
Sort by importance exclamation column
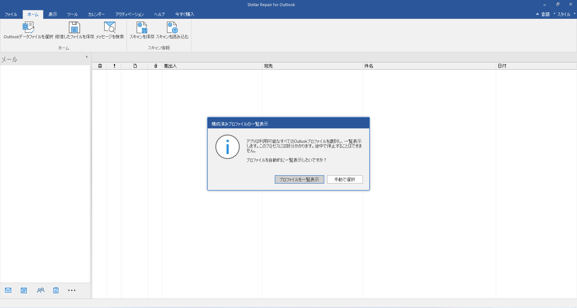(114, 66)
